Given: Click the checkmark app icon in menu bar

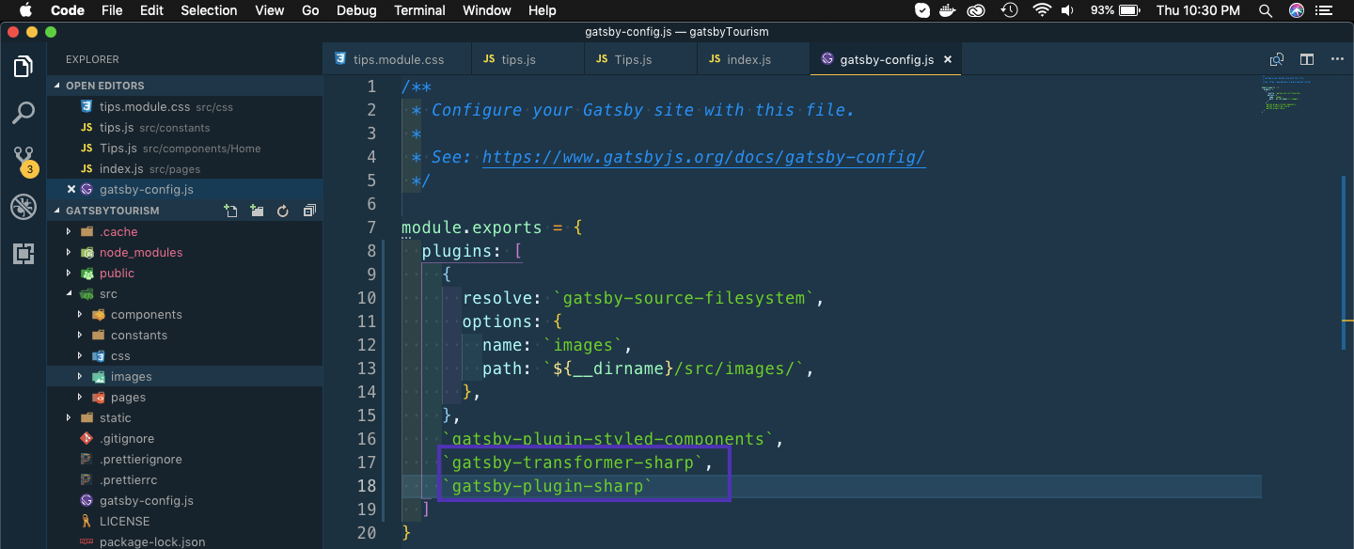Looking at the screenshot, I should [922, 10].
